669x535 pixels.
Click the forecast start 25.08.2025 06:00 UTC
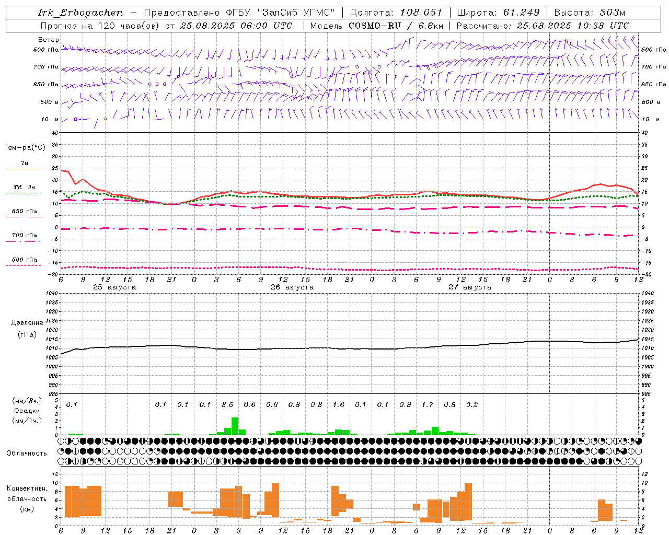(236, 26)
